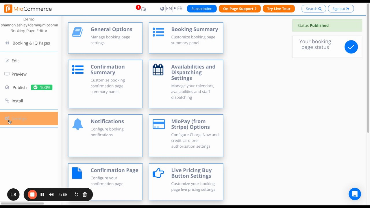Click the Signout button
This screenshot has width=370, height=208.
pyautogui.click(x=341, y=9)
